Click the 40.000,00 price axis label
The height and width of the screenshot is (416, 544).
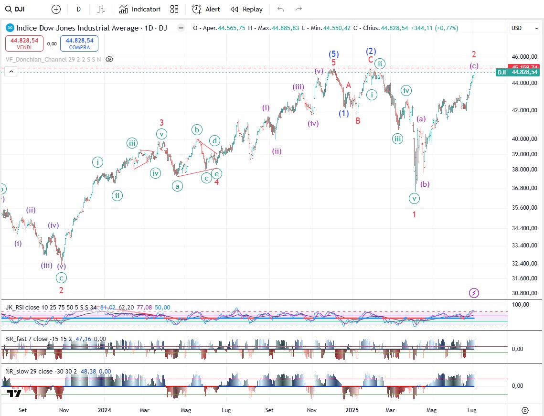[x=524, y=139]
